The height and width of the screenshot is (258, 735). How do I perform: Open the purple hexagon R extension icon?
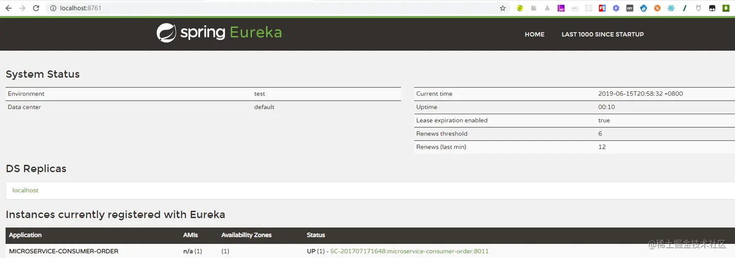click(x=616, y=8)
